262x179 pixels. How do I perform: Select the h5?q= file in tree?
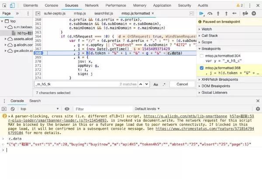(22, 33)
